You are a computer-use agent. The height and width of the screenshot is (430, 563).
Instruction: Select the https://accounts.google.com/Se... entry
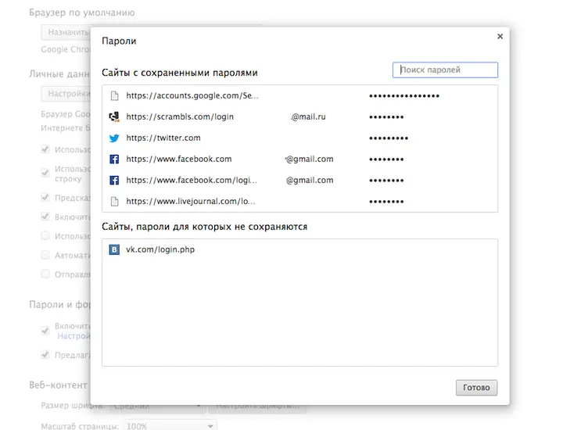299,96
